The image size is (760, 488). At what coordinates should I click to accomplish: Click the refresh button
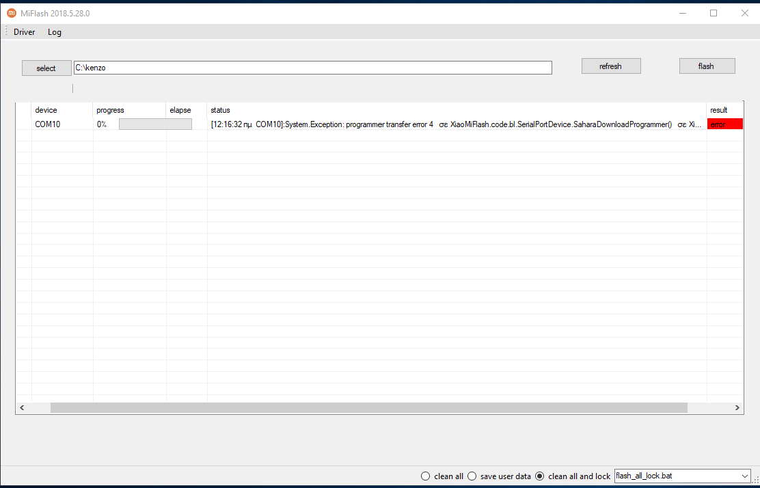[611, 66]
